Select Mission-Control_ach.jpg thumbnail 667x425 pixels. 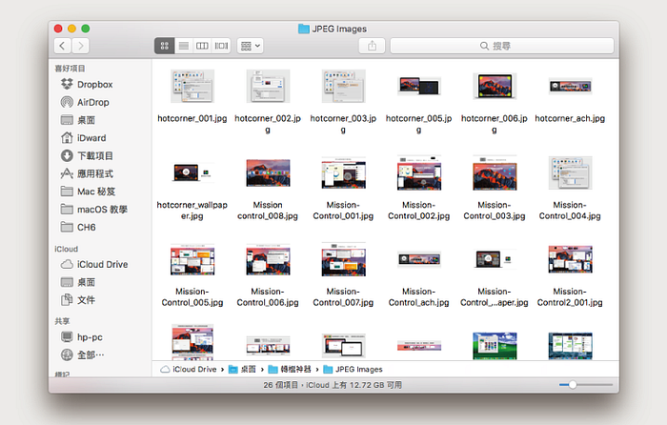[419, 259]
